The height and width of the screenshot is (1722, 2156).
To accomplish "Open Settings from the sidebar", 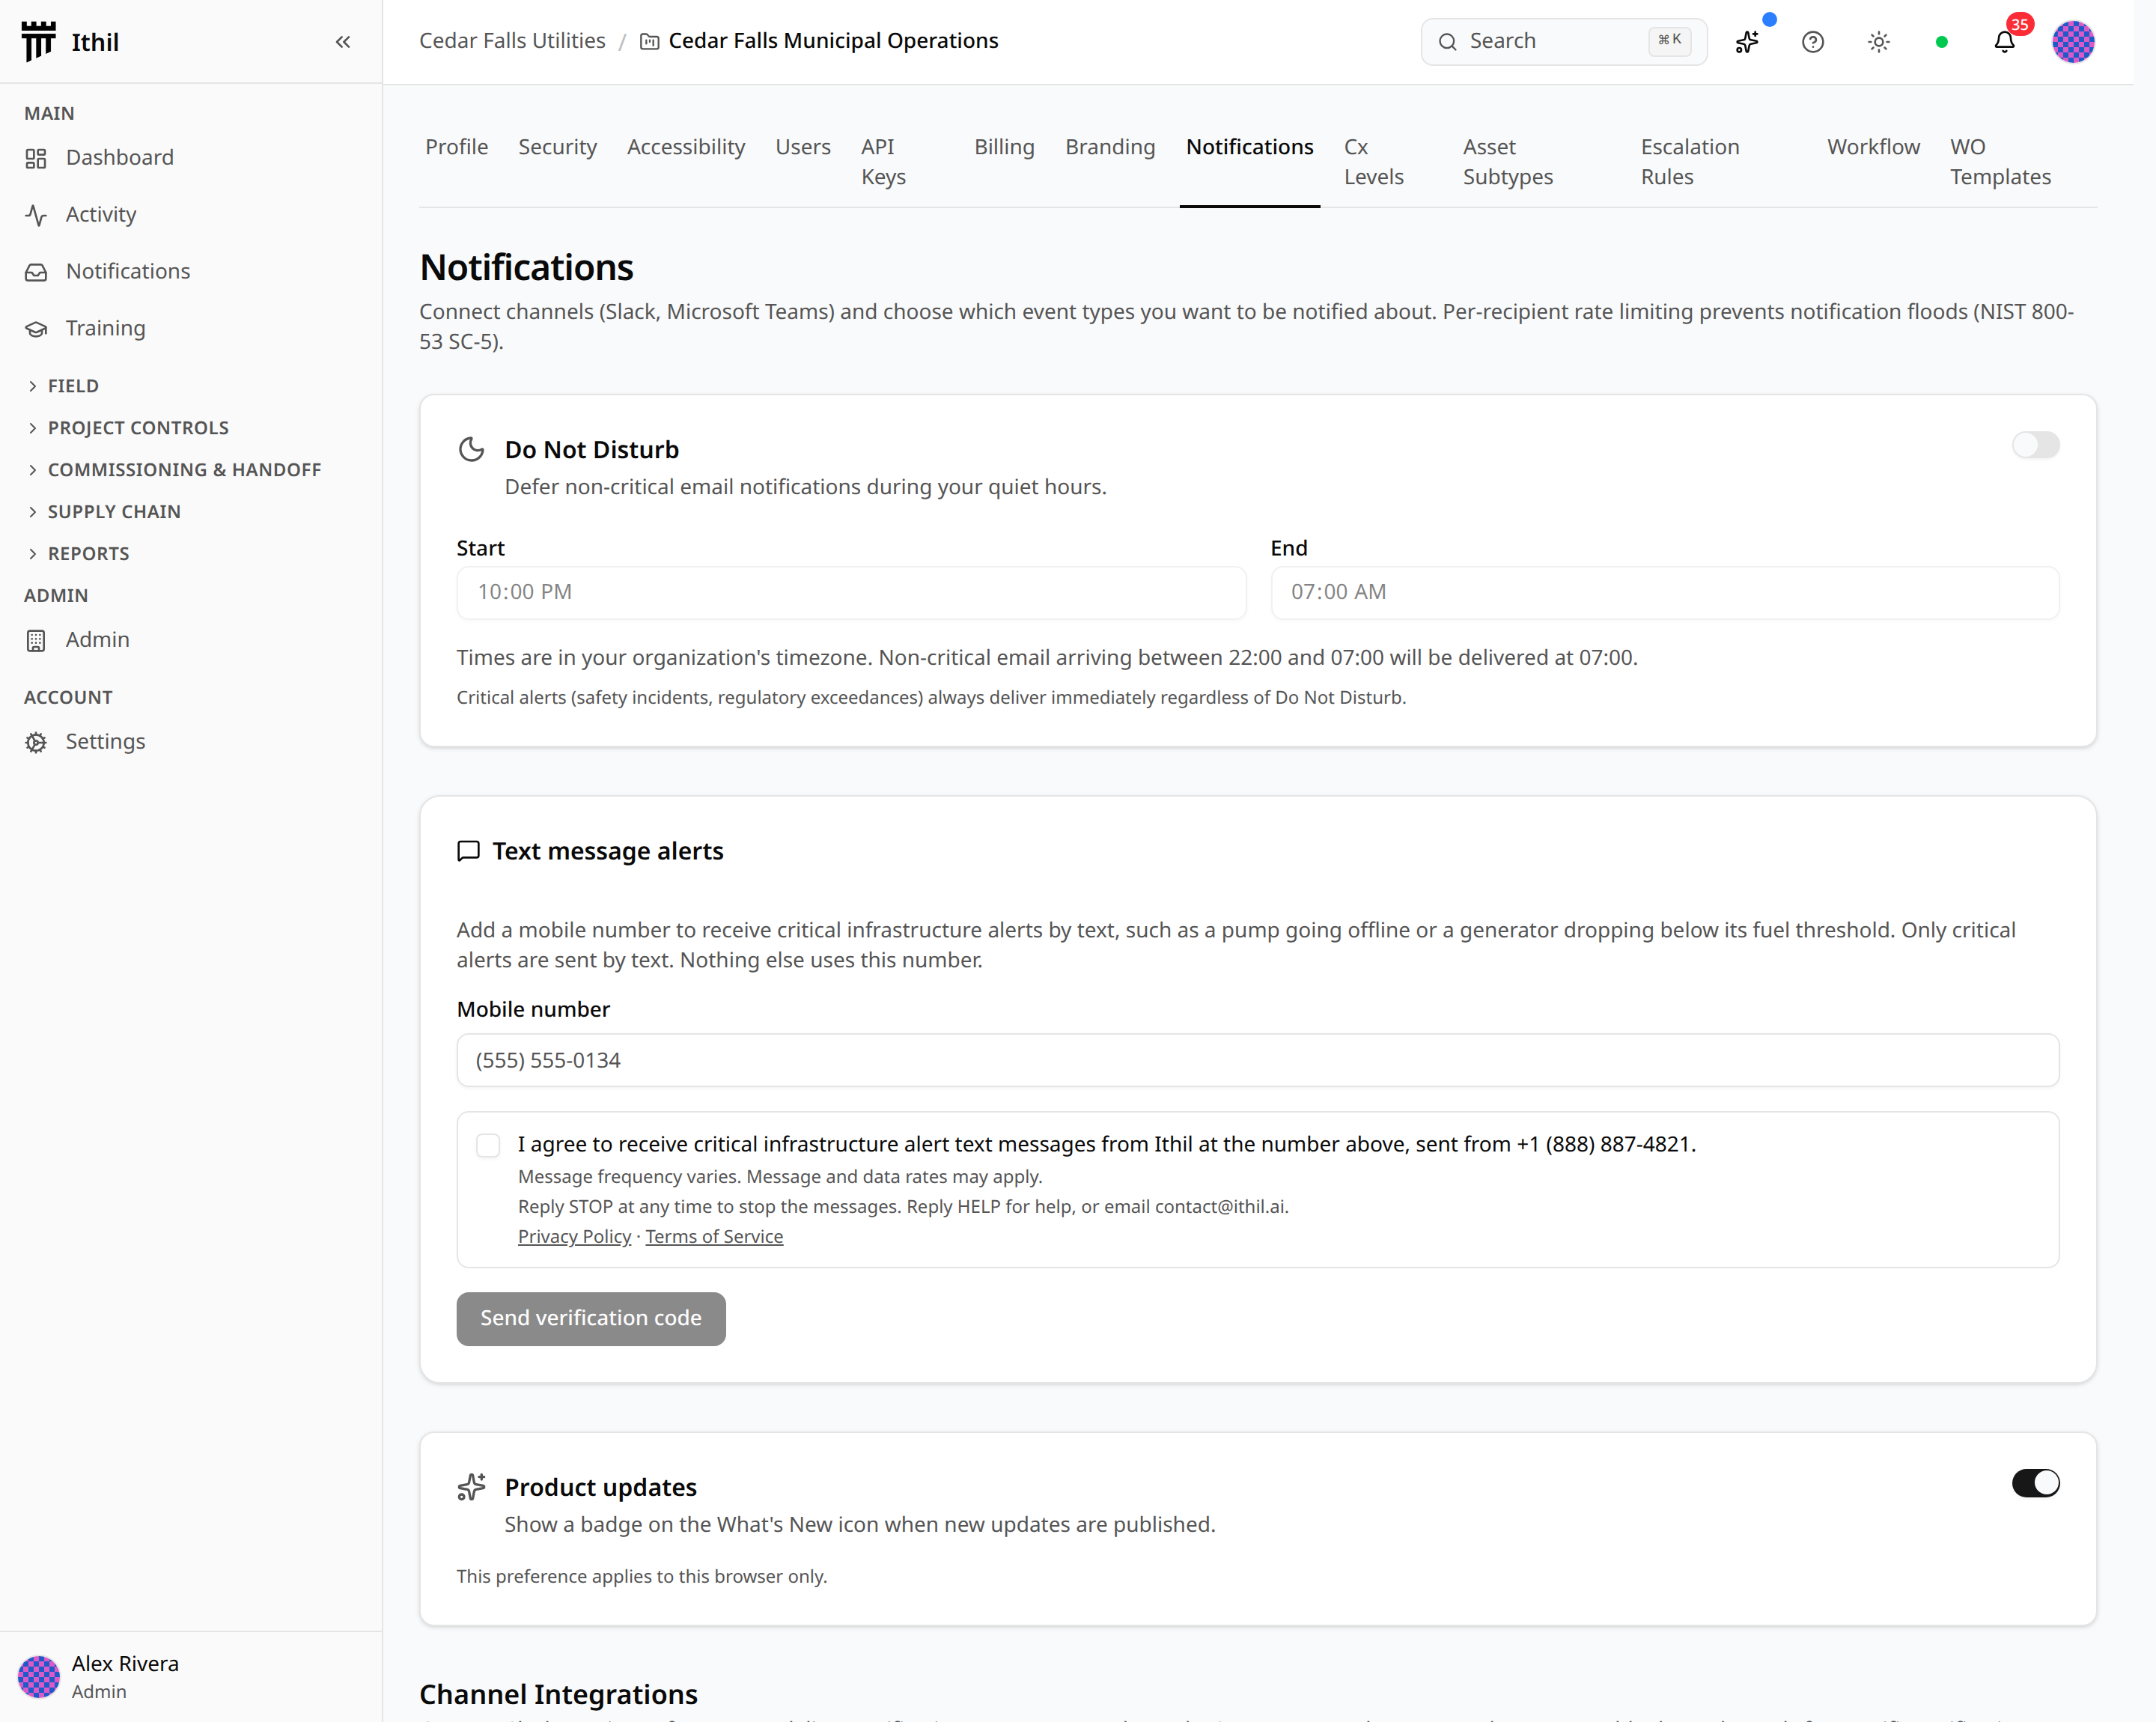I will pyautogui.click(x=105, y=742).
